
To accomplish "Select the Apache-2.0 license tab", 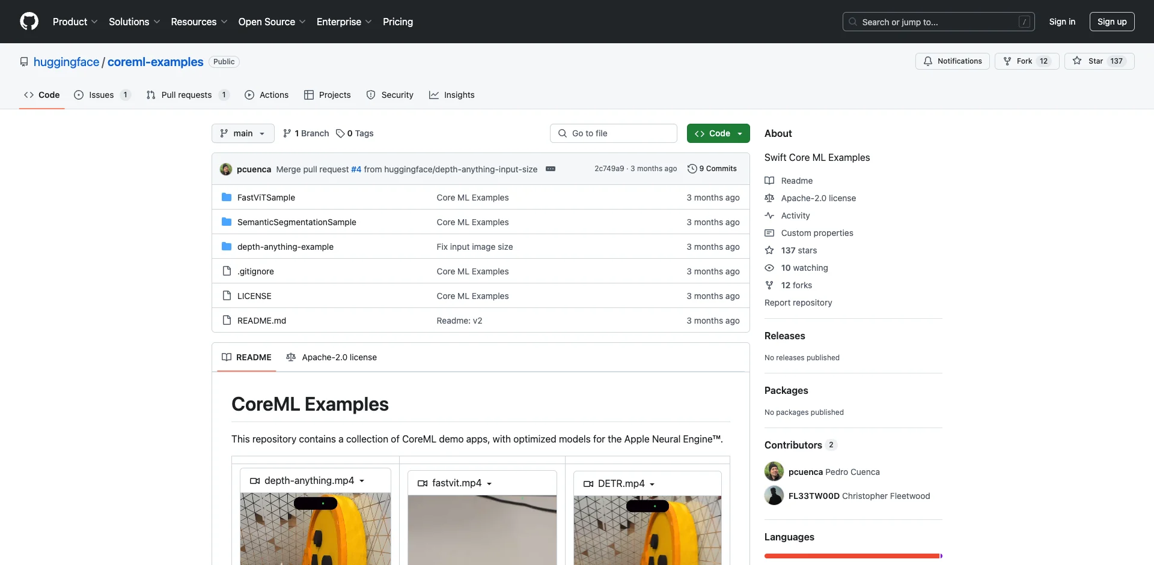I will point(332,357).
